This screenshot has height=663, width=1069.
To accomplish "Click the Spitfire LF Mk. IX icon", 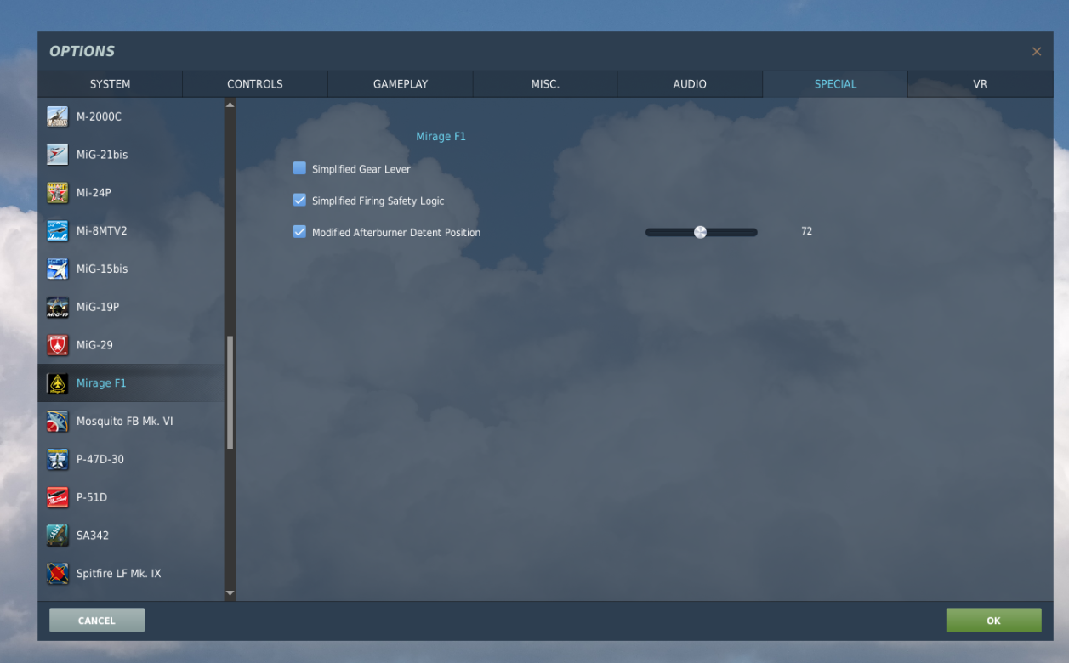I will (x=57, y=574).
